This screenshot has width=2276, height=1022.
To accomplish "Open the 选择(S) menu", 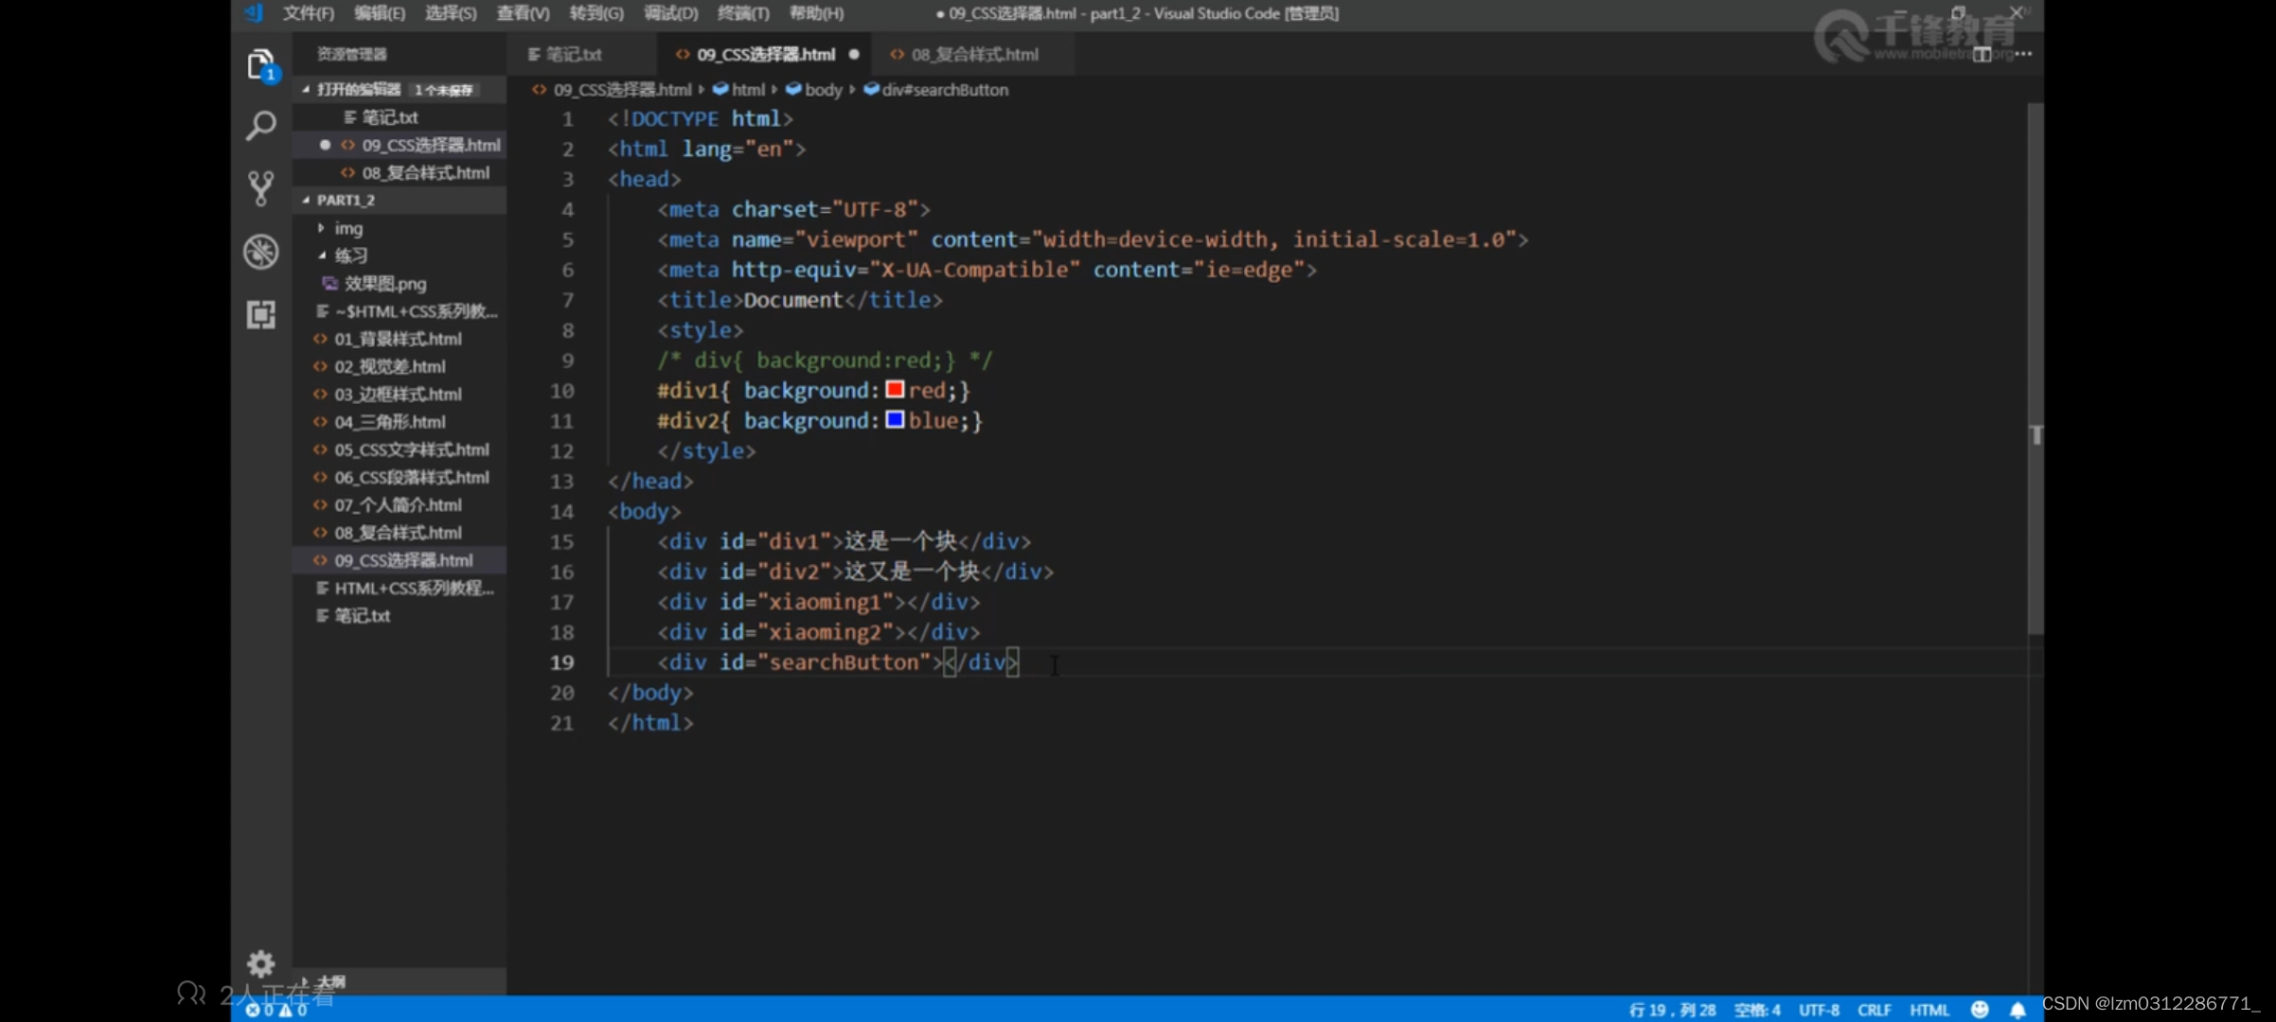I will pos(451,13).
